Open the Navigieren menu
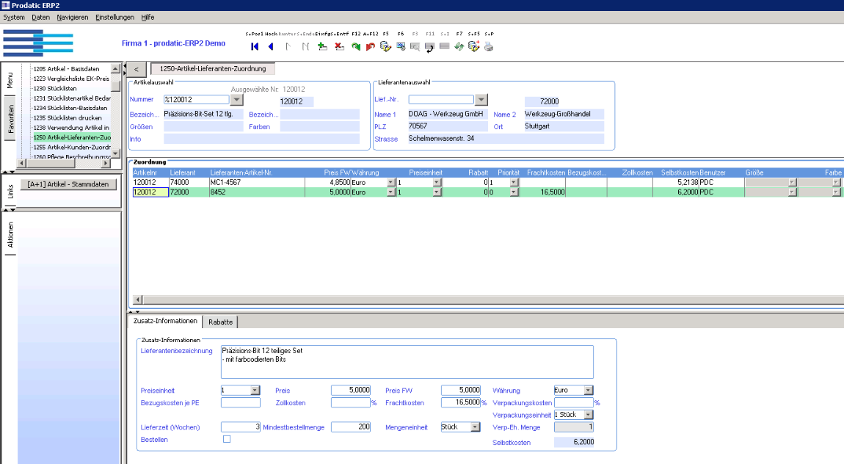This screenshot has width=844, height=464. tap(72, 17)
